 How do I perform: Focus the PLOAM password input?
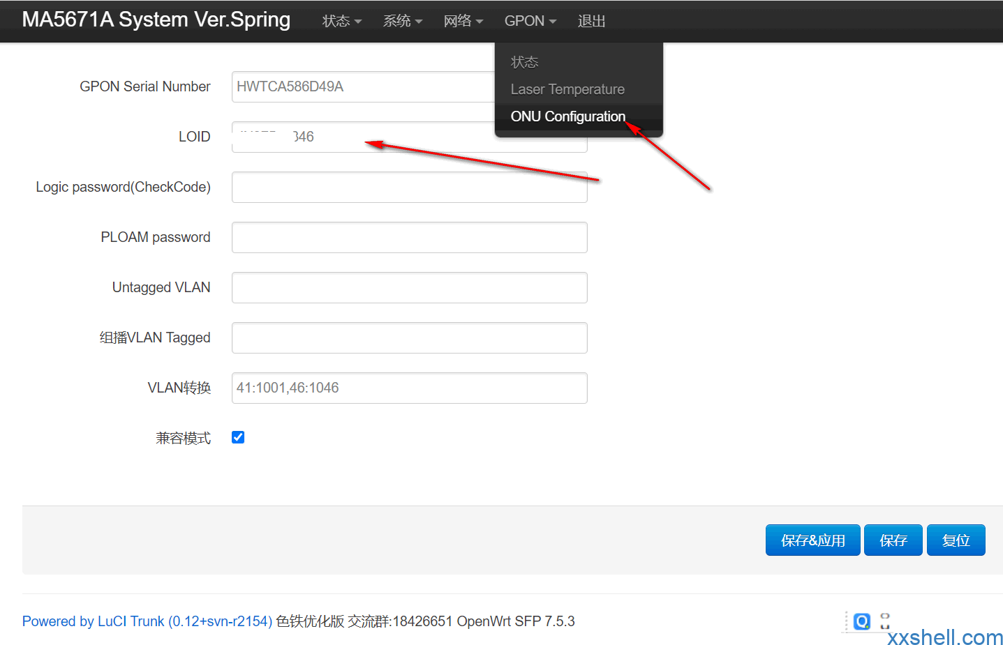pos(409,238)
